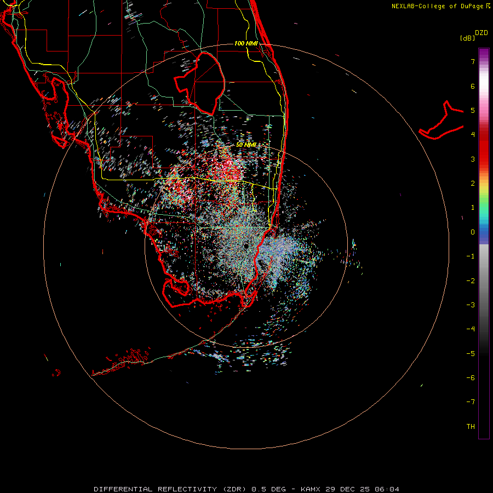
Task: Click the 100 NMI range ring label
Action: point(246,43)
